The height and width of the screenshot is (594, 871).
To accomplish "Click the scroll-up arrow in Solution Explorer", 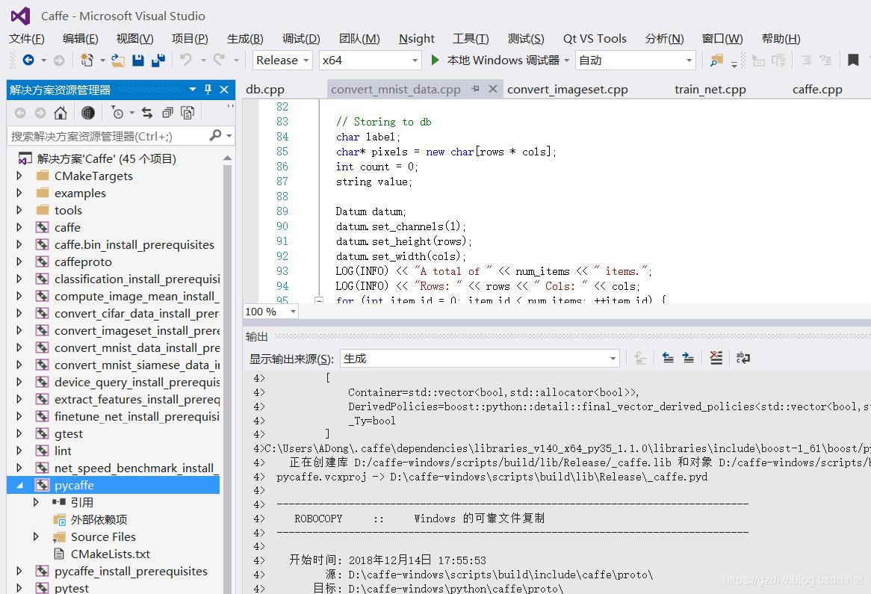I will [x=227, y=158].
